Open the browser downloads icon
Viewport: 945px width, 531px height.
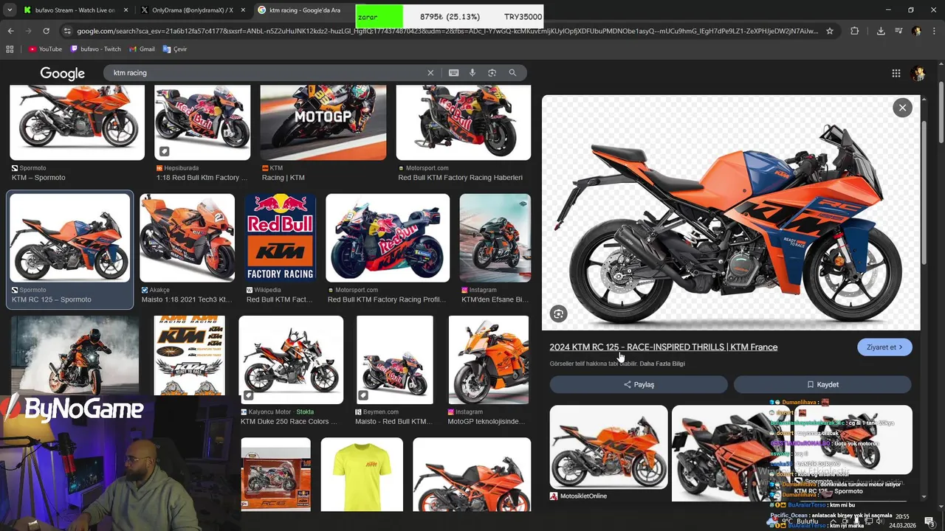(881, 31)
